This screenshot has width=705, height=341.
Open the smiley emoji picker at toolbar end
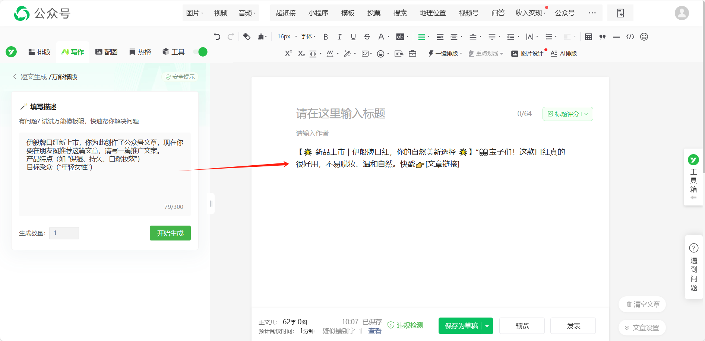point(644,36)
